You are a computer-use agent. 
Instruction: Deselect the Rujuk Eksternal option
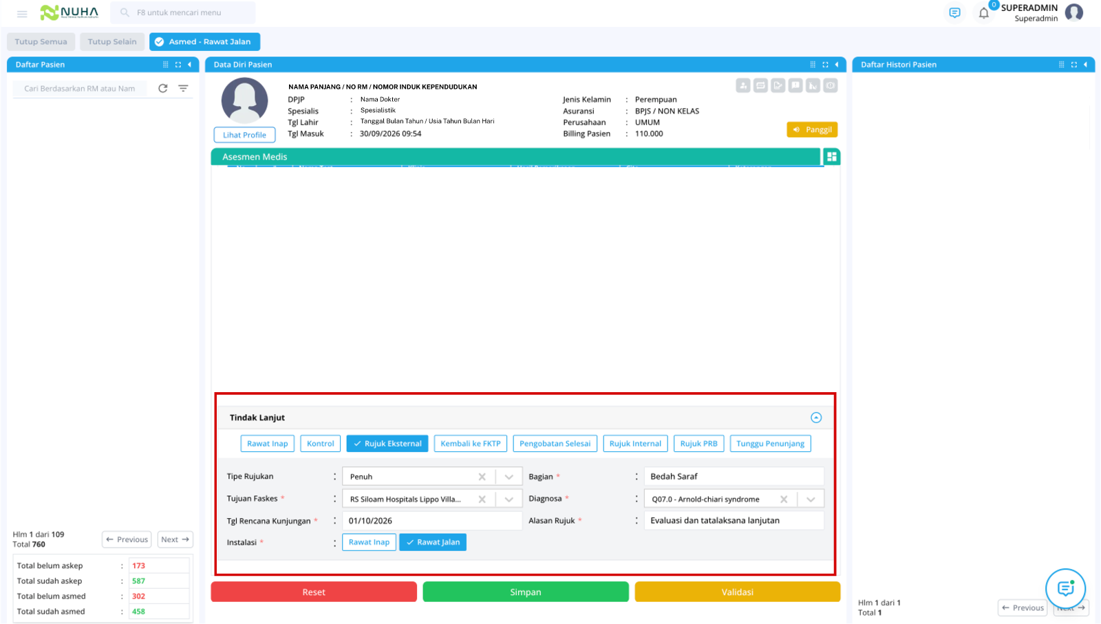(x=387, y=444)
